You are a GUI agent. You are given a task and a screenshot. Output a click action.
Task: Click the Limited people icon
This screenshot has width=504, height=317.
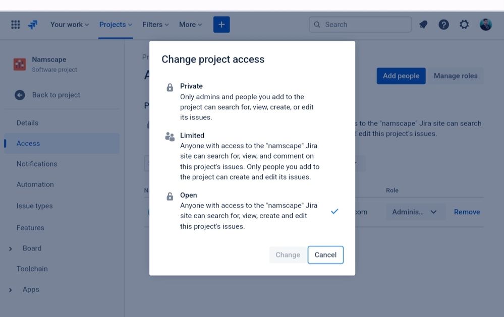tap(170, 137)
